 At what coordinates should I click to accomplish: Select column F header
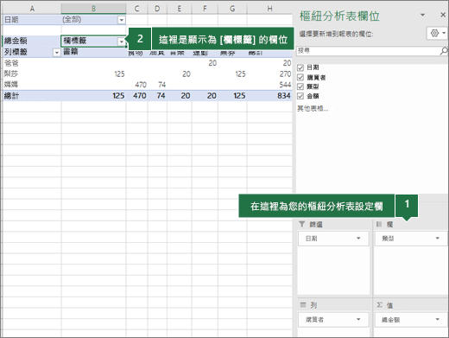(x=205, y=9)
